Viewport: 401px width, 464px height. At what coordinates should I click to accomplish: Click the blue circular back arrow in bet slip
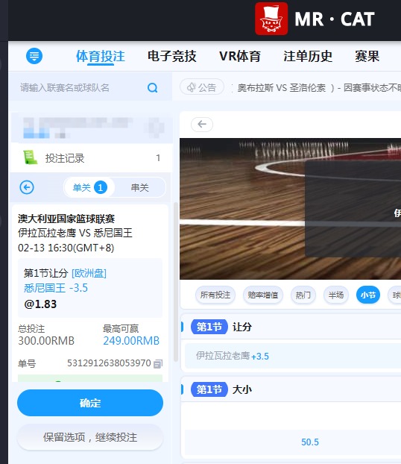tap(27, 187)
